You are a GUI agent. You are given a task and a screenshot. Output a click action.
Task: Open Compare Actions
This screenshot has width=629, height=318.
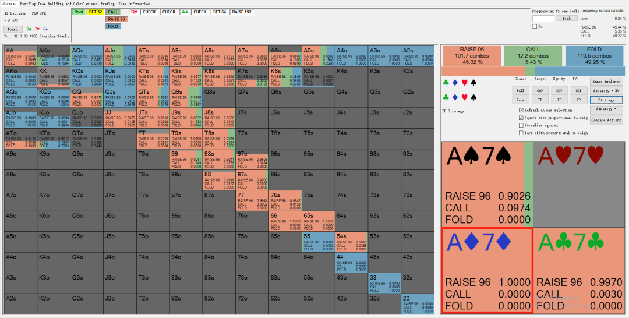pos(606,119)
